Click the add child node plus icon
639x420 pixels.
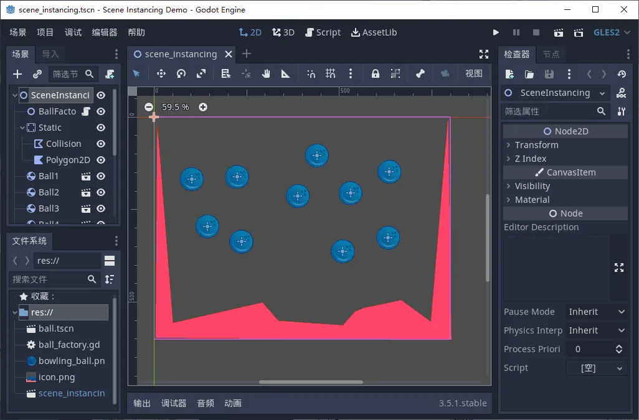[17, 73]
